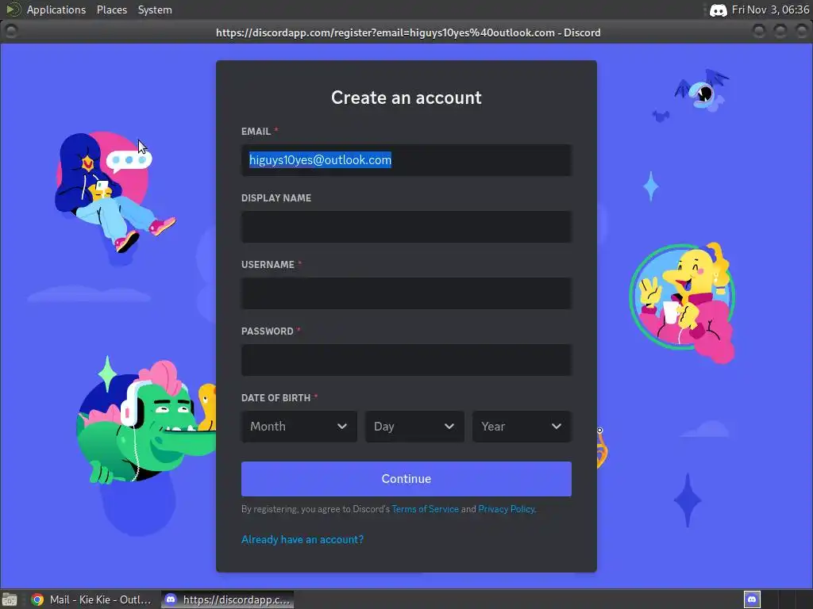Click the Applications menu logo icon
Image resolution: width=813 pixels, height=609 pixels.
click(13, 10)
